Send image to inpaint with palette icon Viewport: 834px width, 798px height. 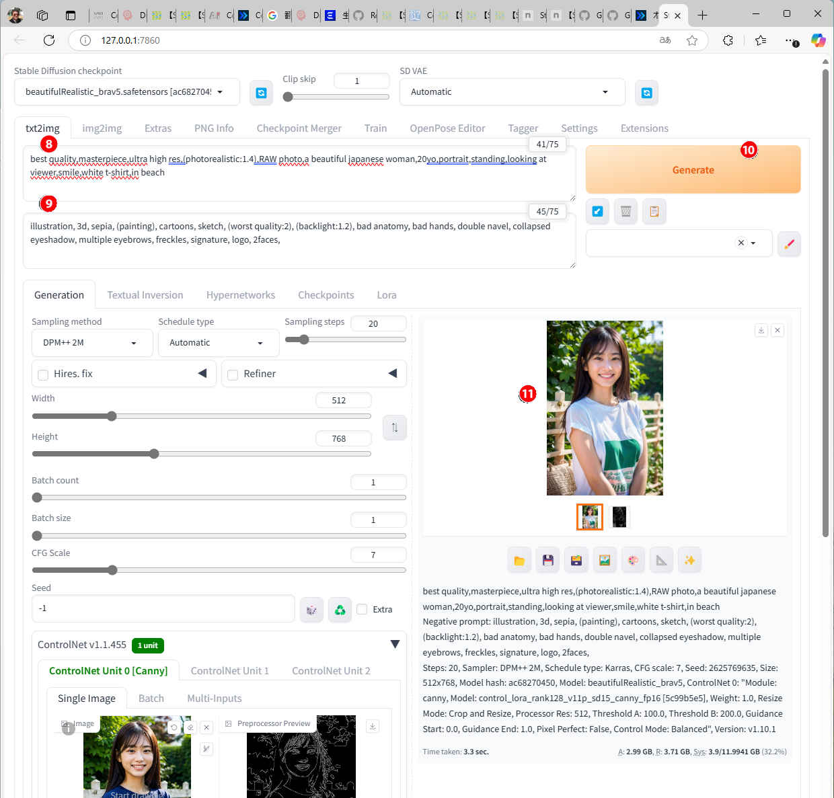633,561
